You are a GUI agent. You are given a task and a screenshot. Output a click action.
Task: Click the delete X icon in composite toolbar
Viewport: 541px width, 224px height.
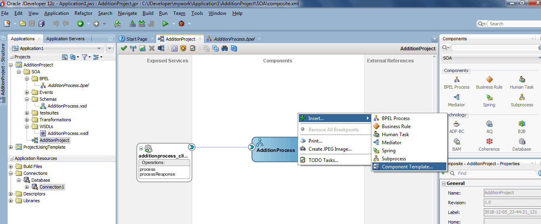[x=152, y=48]
